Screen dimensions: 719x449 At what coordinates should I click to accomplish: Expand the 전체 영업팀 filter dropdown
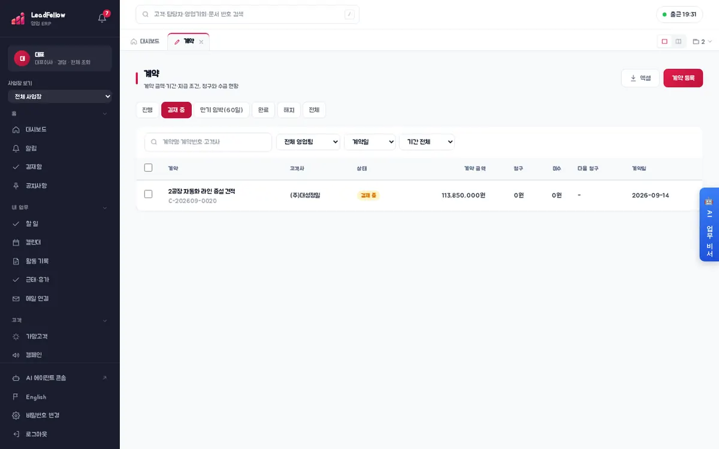click(308, 142)
